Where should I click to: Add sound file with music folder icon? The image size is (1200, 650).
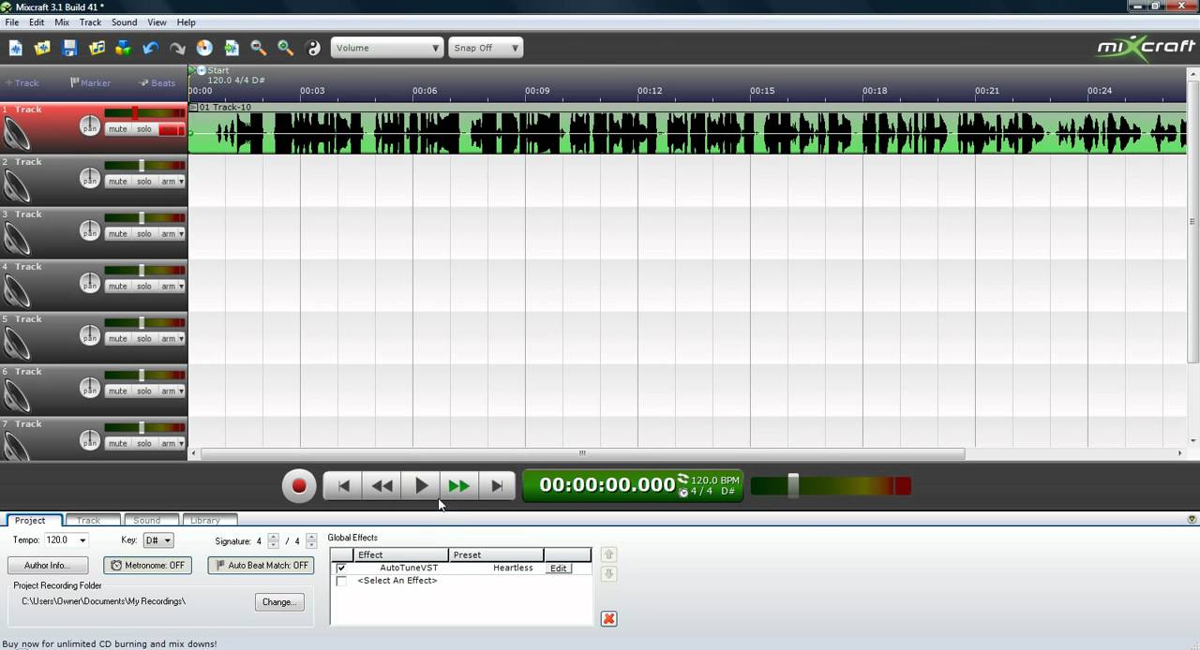coord(97,48)
